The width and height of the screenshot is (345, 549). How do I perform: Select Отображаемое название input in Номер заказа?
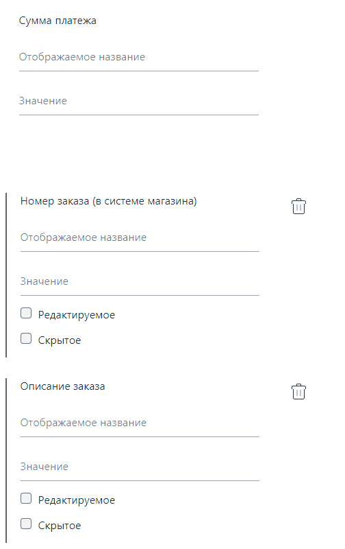[140, 238]
